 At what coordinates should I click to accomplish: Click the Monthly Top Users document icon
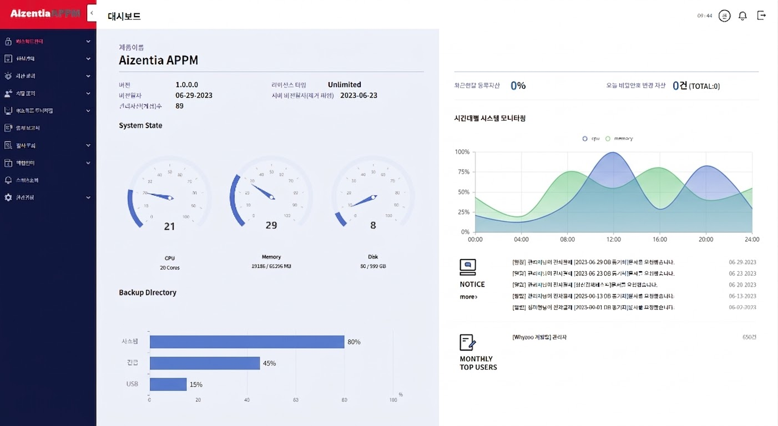click(x=467, y=342)
